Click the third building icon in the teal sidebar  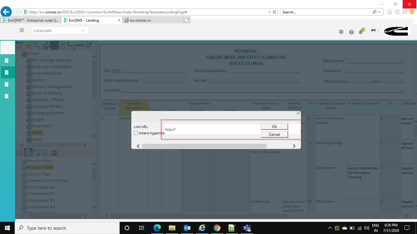(7, 84)
